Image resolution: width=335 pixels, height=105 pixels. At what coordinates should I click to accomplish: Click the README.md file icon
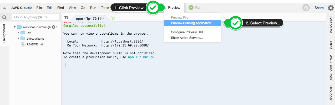coord(23,44)
